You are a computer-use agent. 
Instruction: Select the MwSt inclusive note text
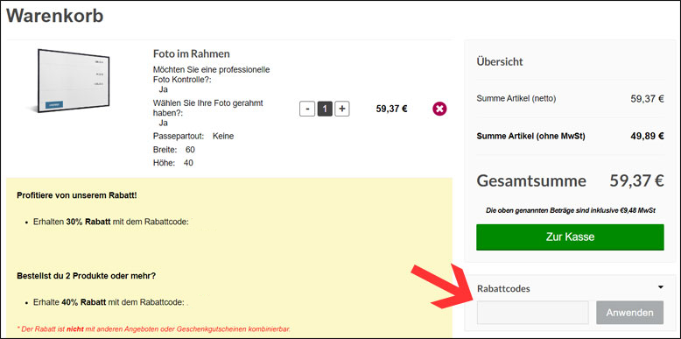click(570, 210)
